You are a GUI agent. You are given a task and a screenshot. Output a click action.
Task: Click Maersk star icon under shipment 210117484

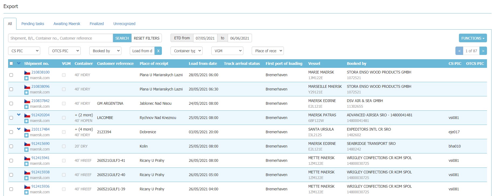(26, 135)
